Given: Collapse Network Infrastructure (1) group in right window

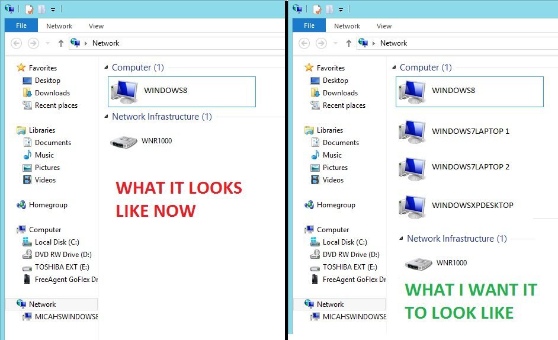Looking at the screenshot, I should (x=401, y=239).
